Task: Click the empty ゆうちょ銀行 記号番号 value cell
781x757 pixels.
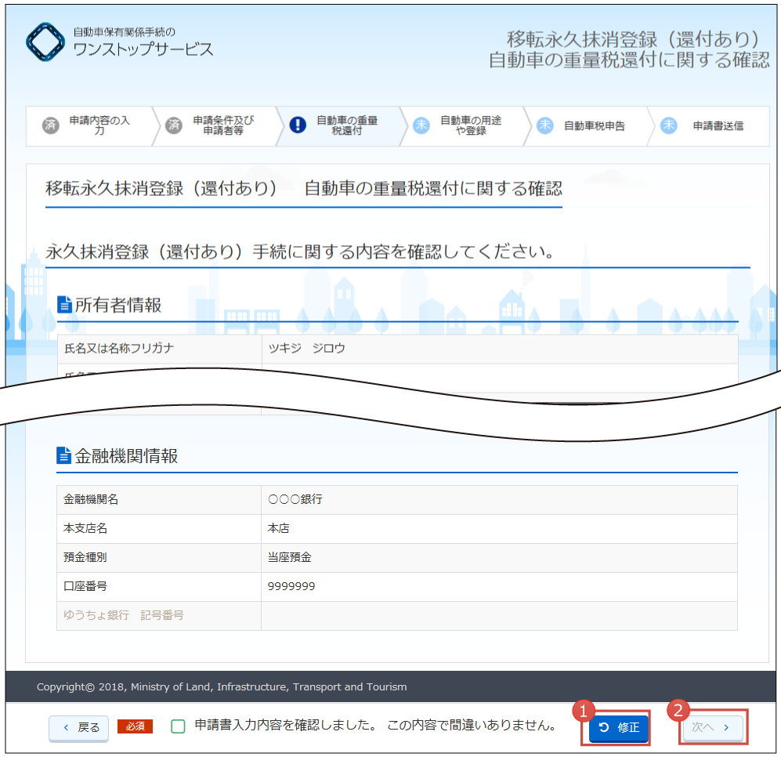Action: click(499, 616)
